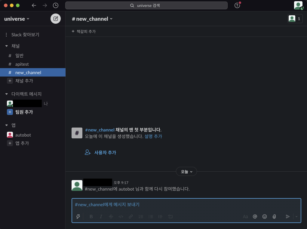Click 사용자 추가 to add people

point(105,152)
